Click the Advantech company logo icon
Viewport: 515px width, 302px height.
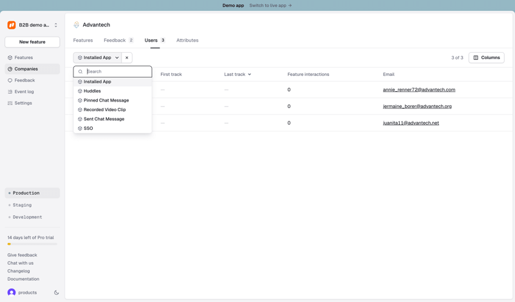point(76,24)
